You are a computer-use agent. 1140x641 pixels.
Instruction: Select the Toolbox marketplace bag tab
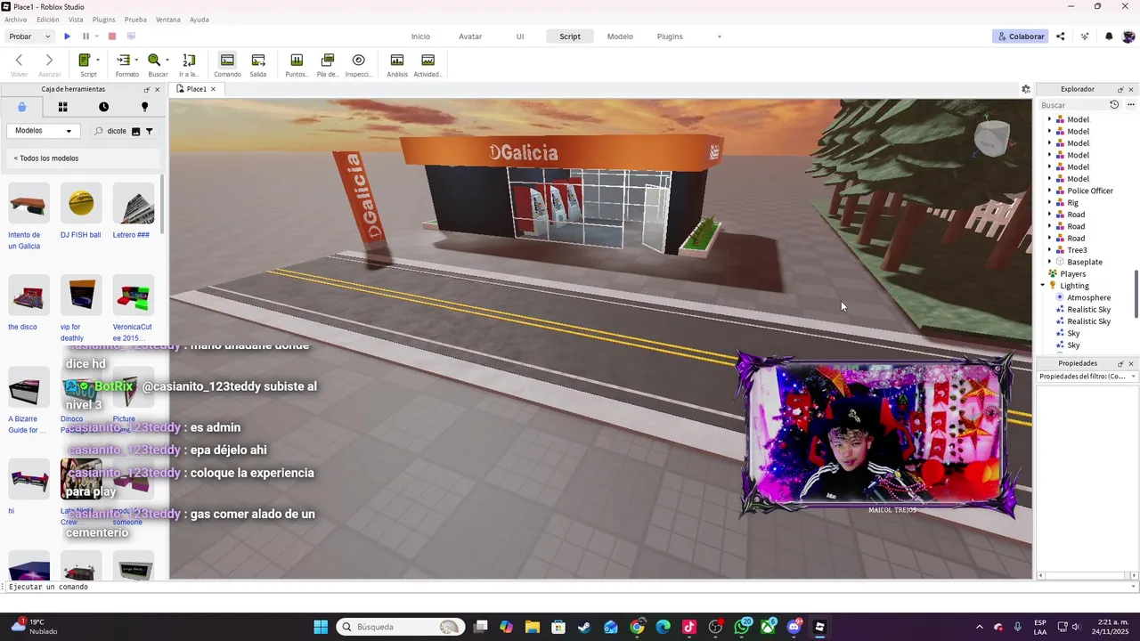pyautogui.click(x=22, y=107)
